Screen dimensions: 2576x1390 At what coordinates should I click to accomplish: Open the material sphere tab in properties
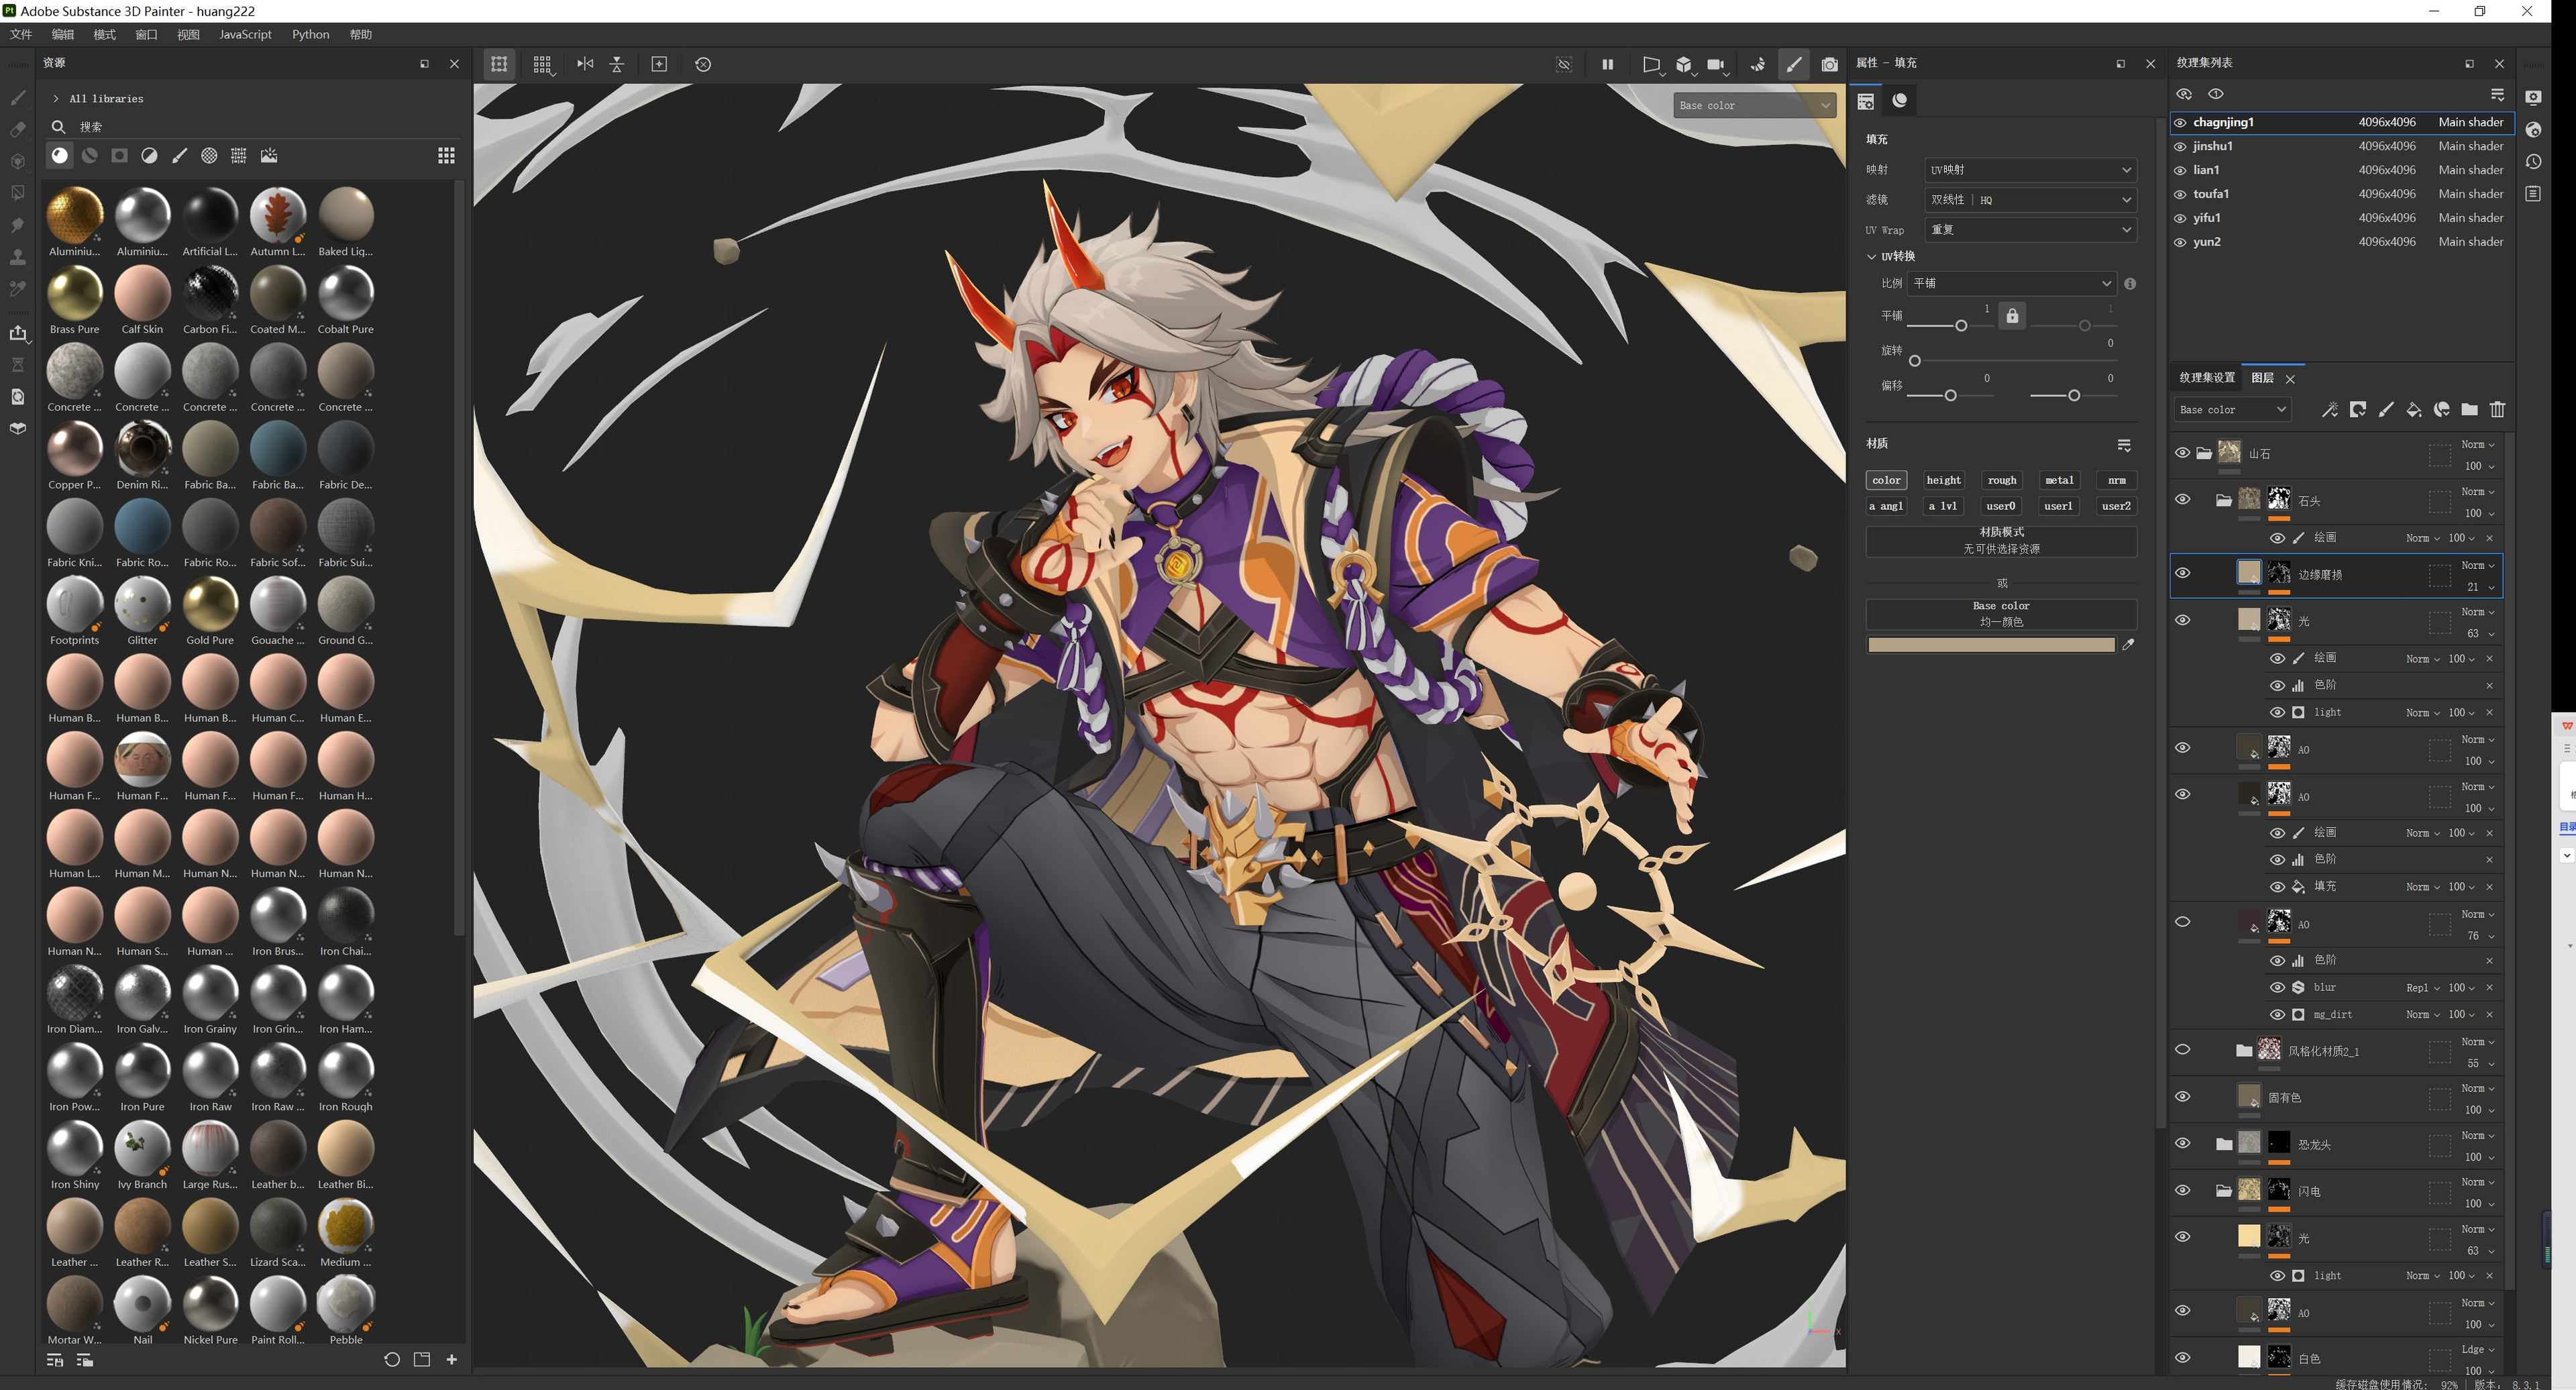click(1899, 100)
